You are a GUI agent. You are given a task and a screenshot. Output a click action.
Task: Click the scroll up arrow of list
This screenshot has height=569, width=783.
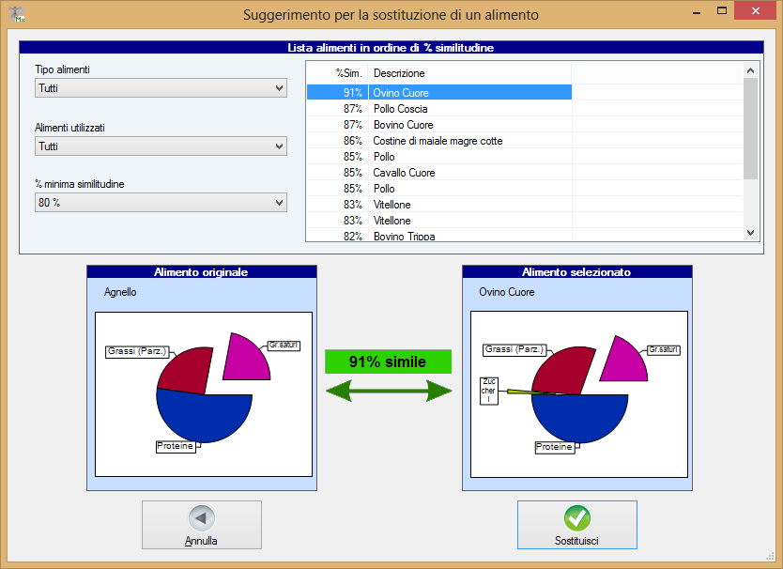pyautogui.click(x=750, y=69)
